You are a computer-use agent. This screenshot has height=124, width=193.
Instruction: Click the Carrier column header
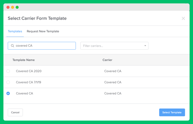pyautogui.click(x=107, y=60)
